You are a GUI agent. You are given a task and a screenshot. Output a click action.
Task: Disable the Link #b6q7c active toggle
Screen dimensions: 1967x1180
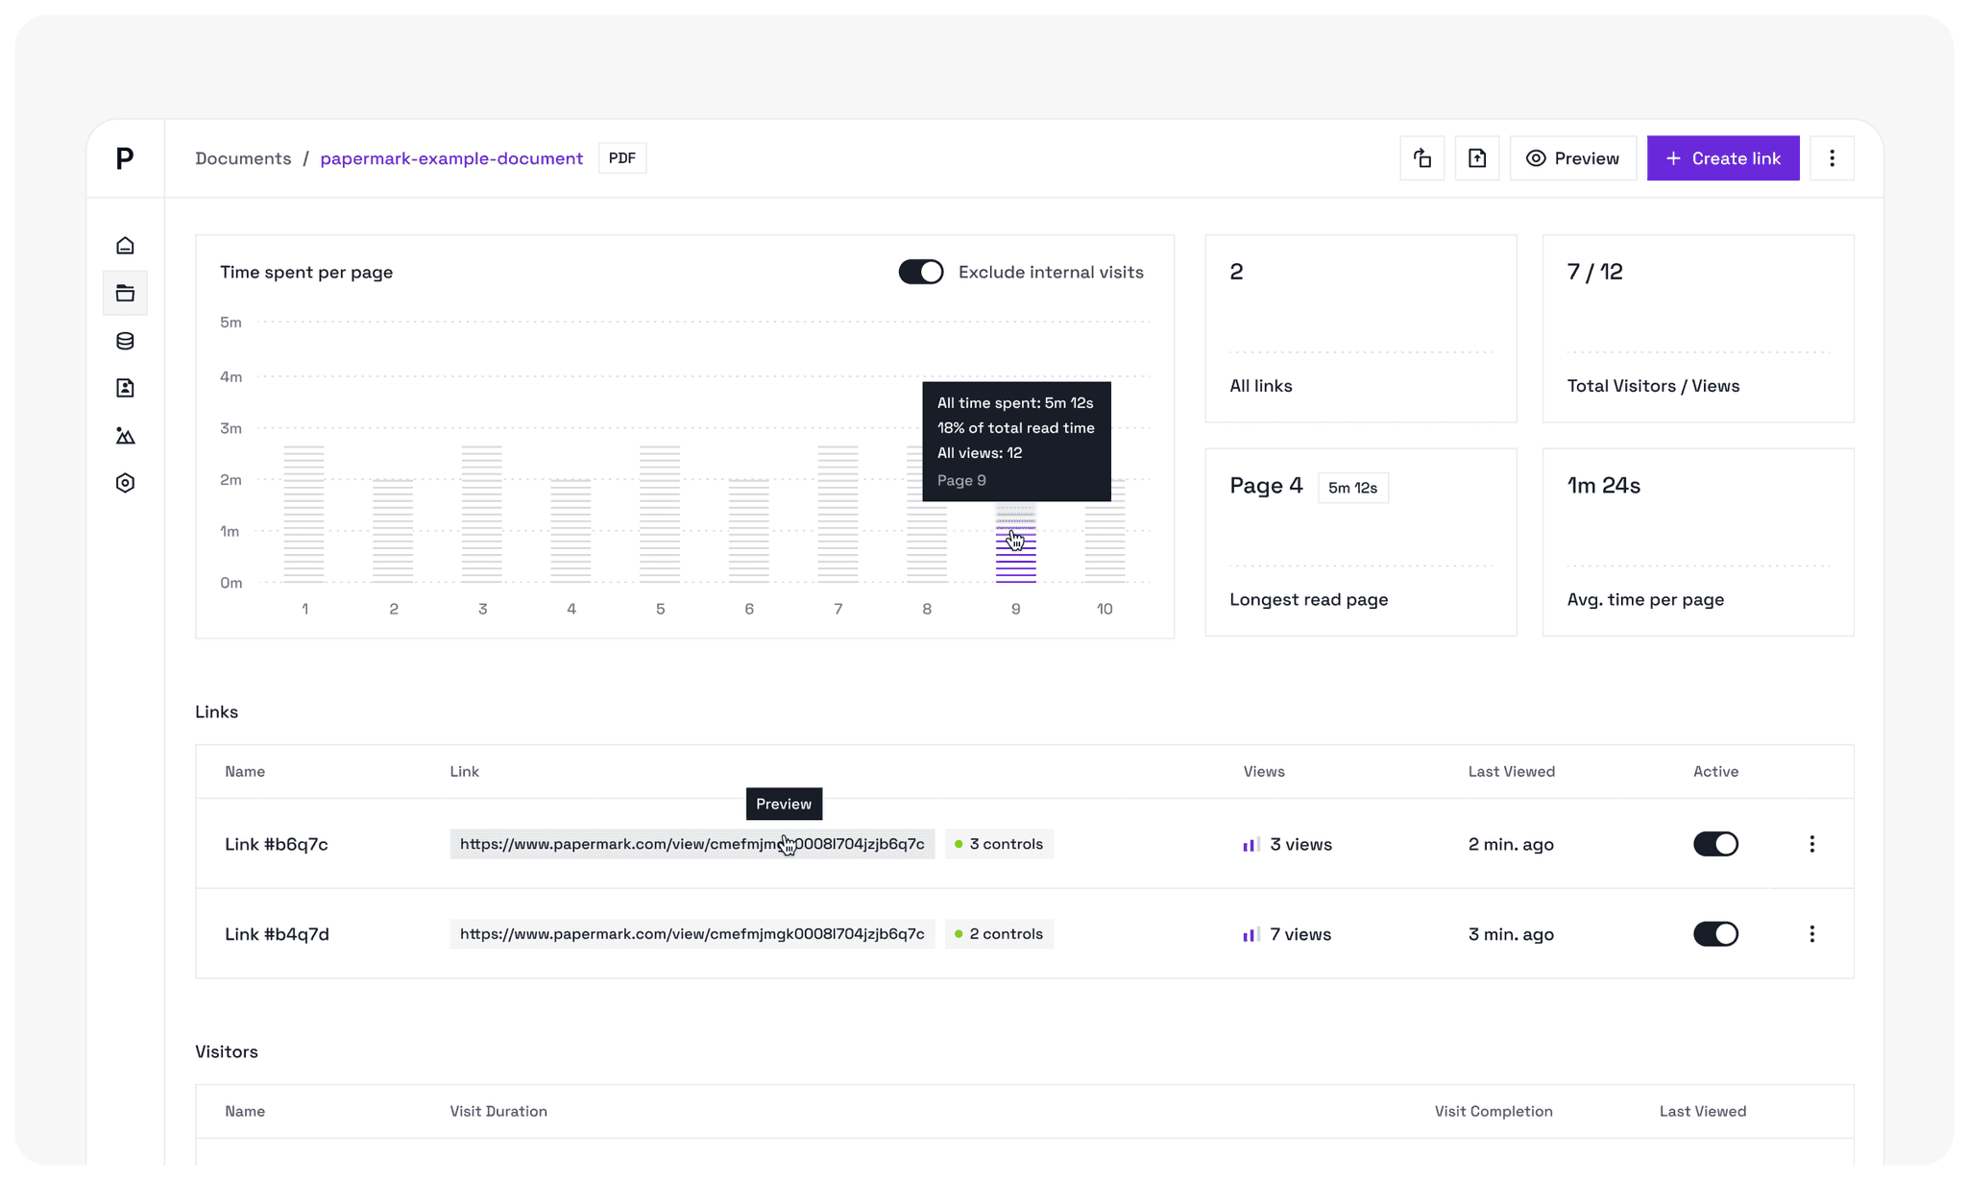[x=1715, y=844]
